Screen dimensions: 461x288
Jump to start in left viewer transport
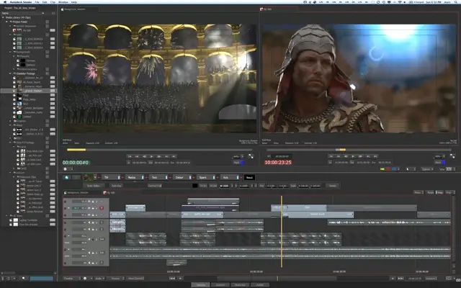pos(130,156)
